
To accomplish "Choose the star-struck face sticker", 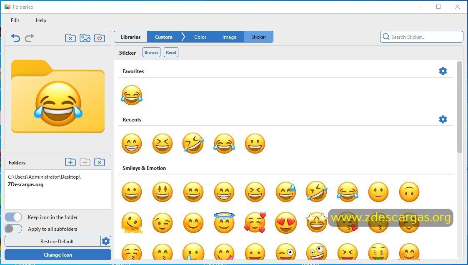I will pyautogui.click(x=317, y=222).
